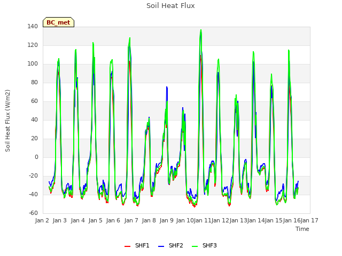Screen dimensions: 342x256
Task: Click the positive 20 y-axis value
Action: click(x=34, y=139)
